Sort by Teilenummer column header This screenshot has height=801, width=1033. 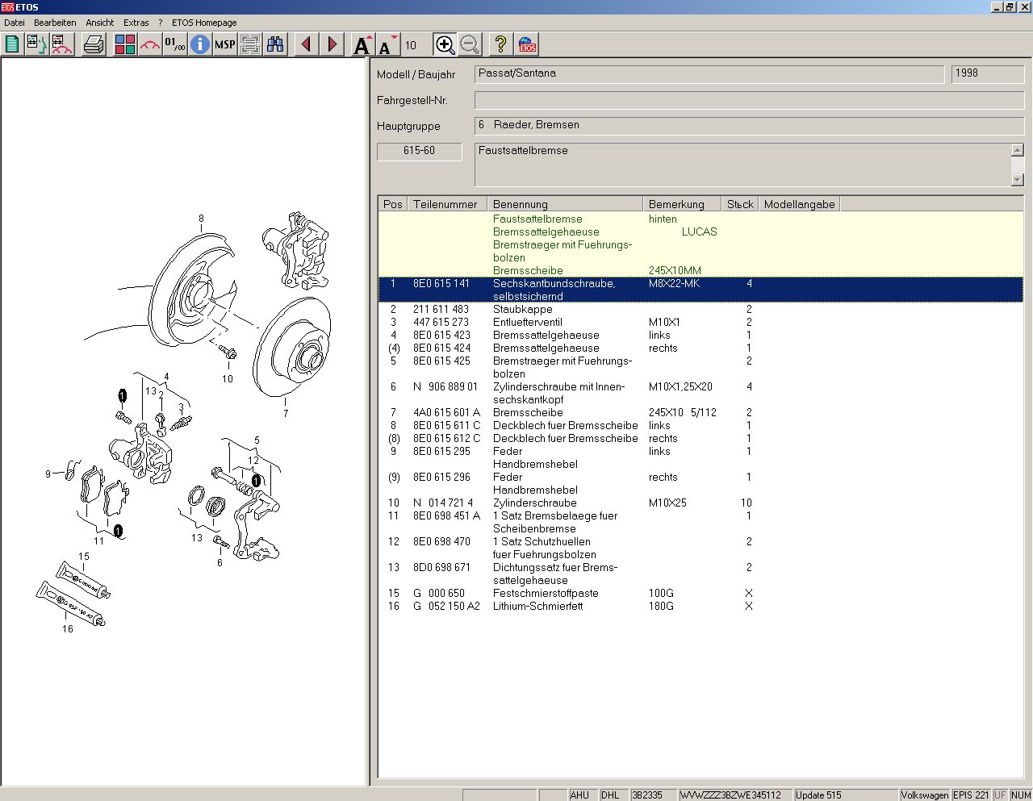tap(447, 204)
